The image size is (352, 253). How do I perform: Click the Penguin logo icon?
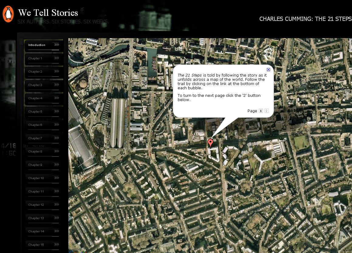pos(8,14)
